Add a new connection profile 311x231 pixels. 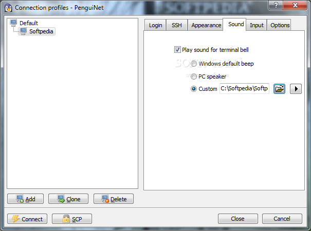25,199
